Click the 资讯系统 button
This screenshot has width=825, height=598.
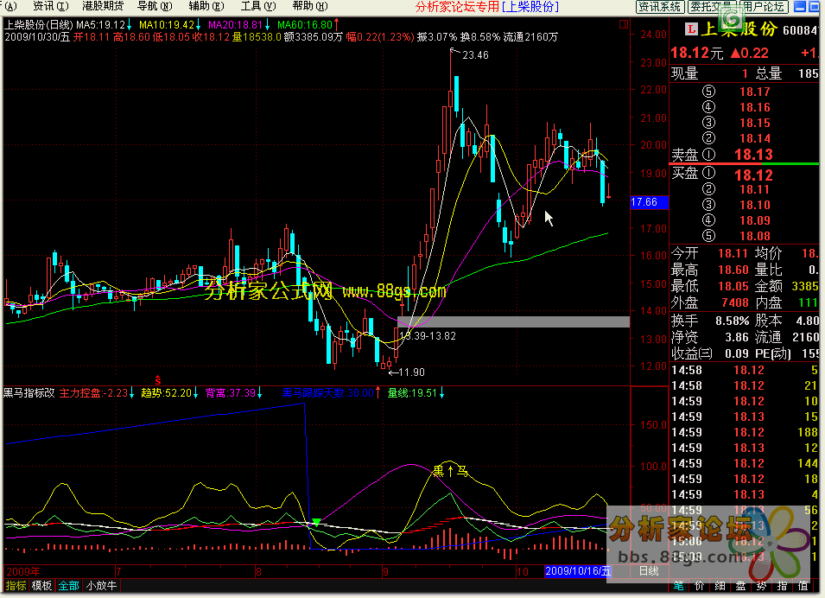coord(660,7)
